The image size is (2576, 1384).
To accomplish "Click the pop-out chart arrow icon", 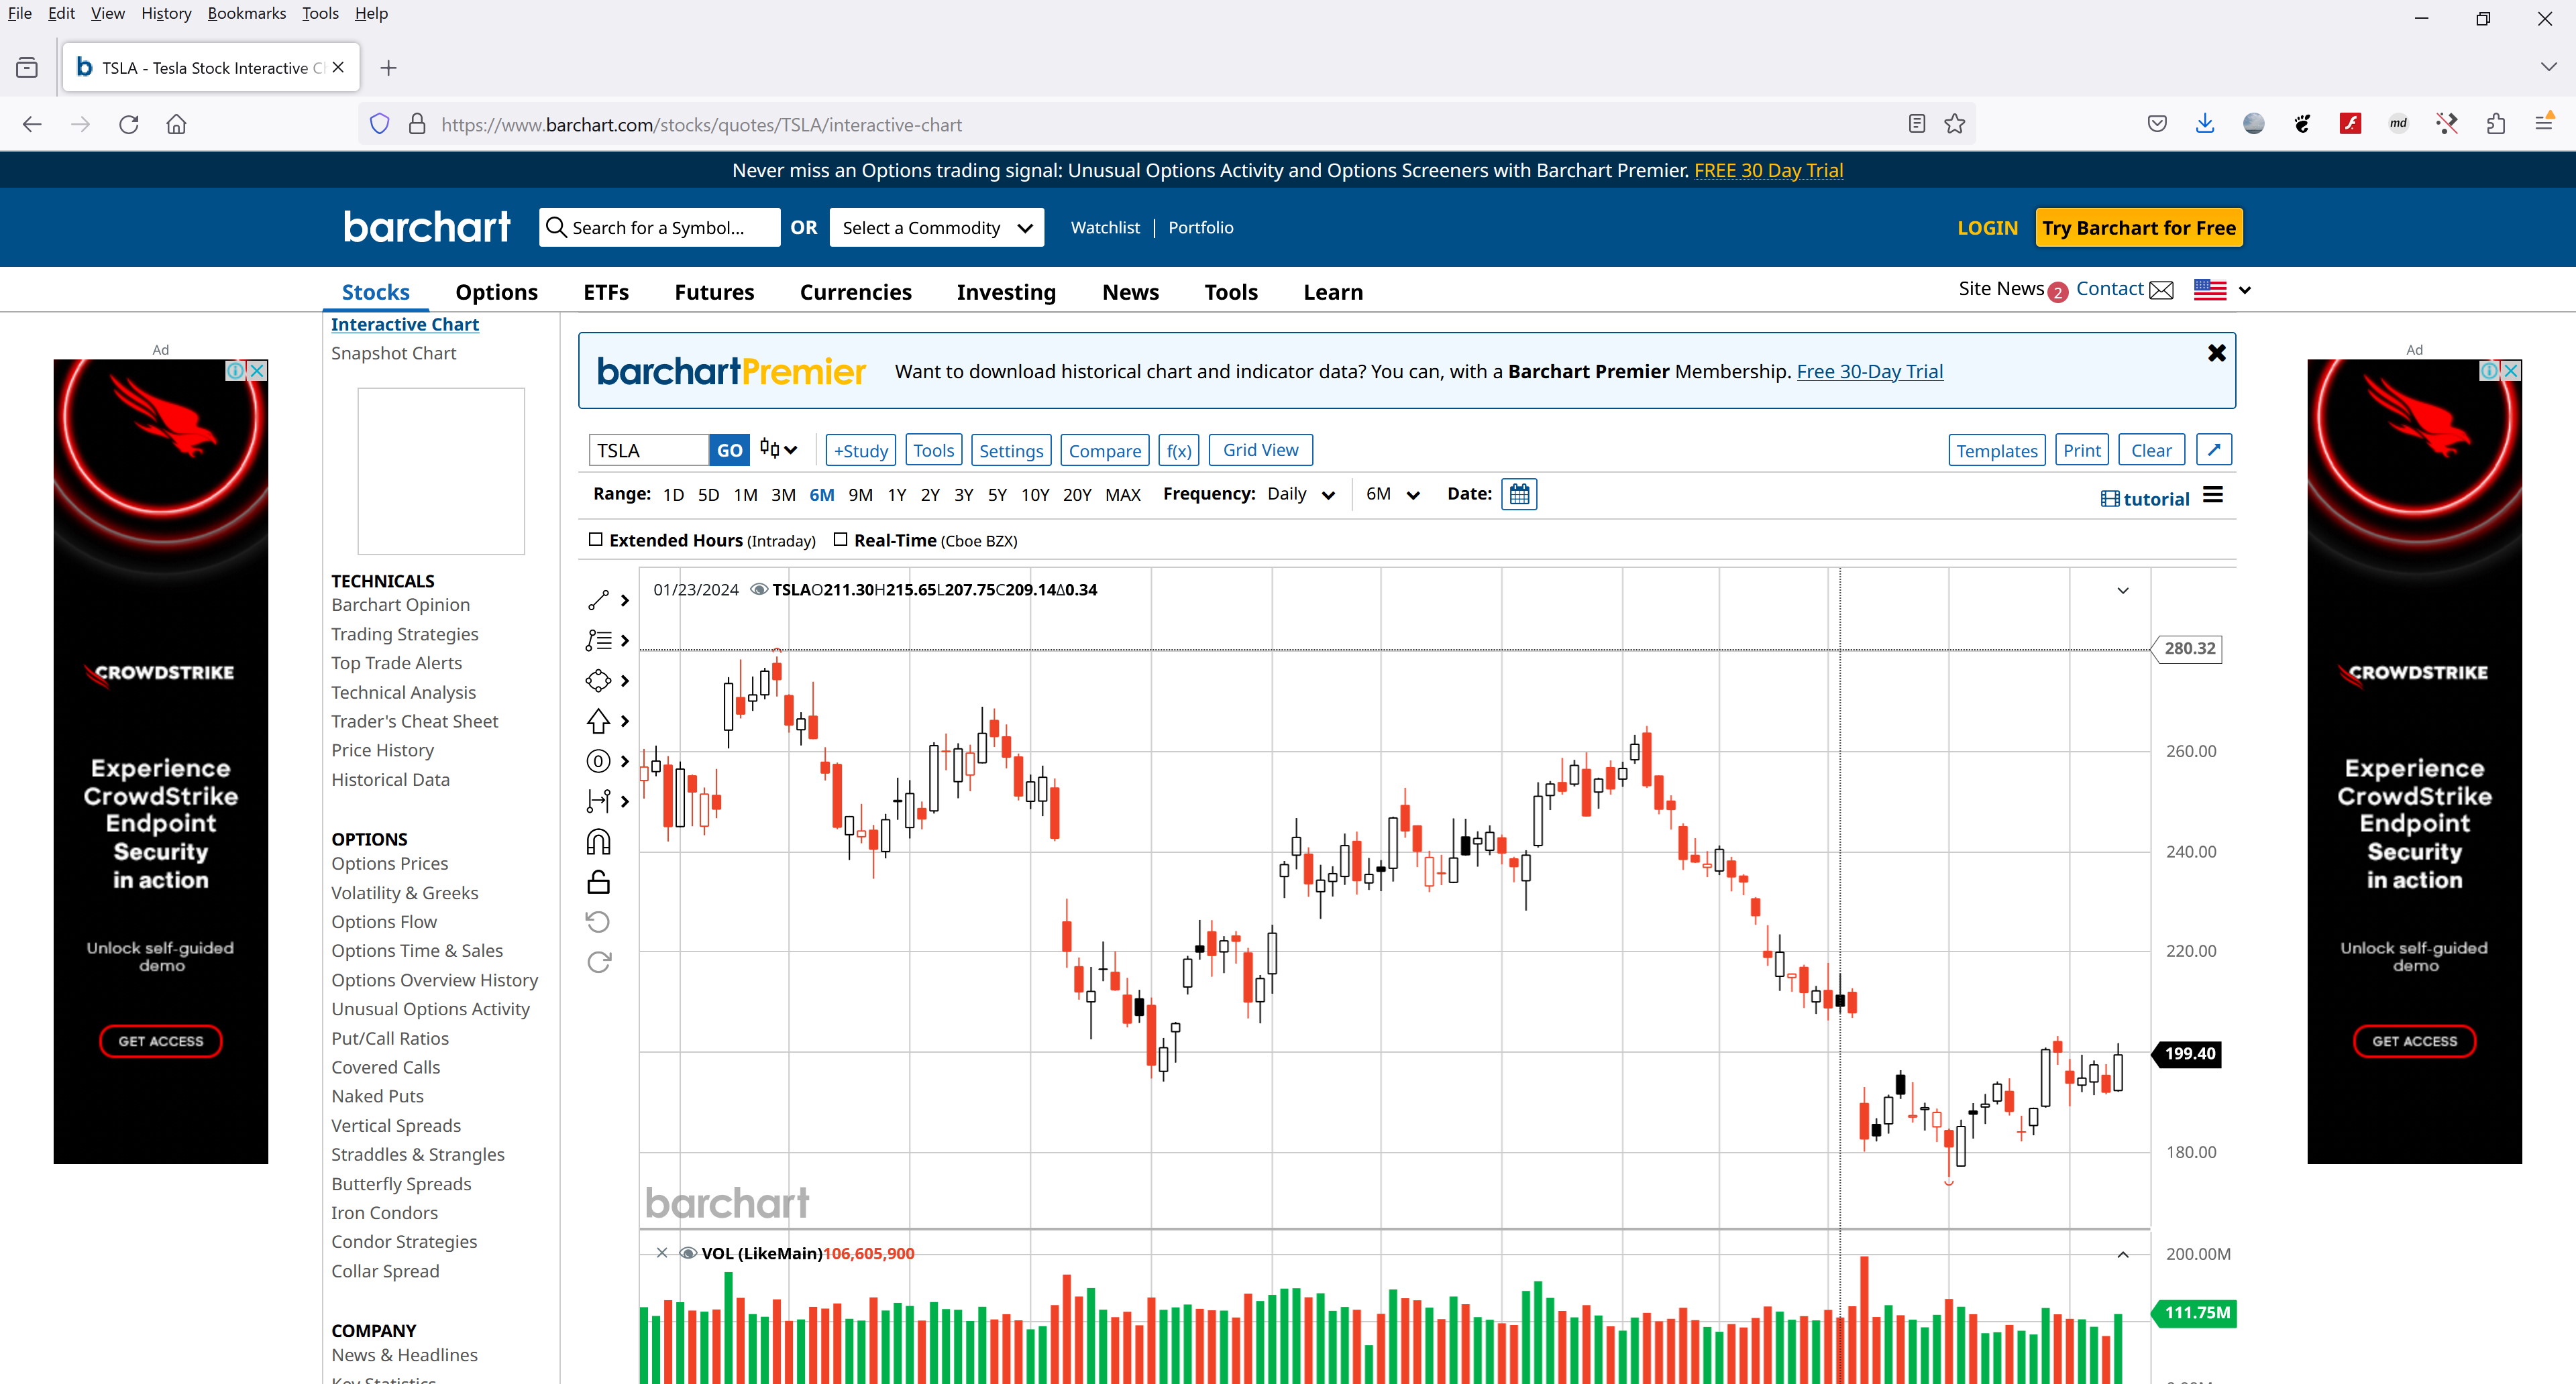I will [x=2214, y=451].
